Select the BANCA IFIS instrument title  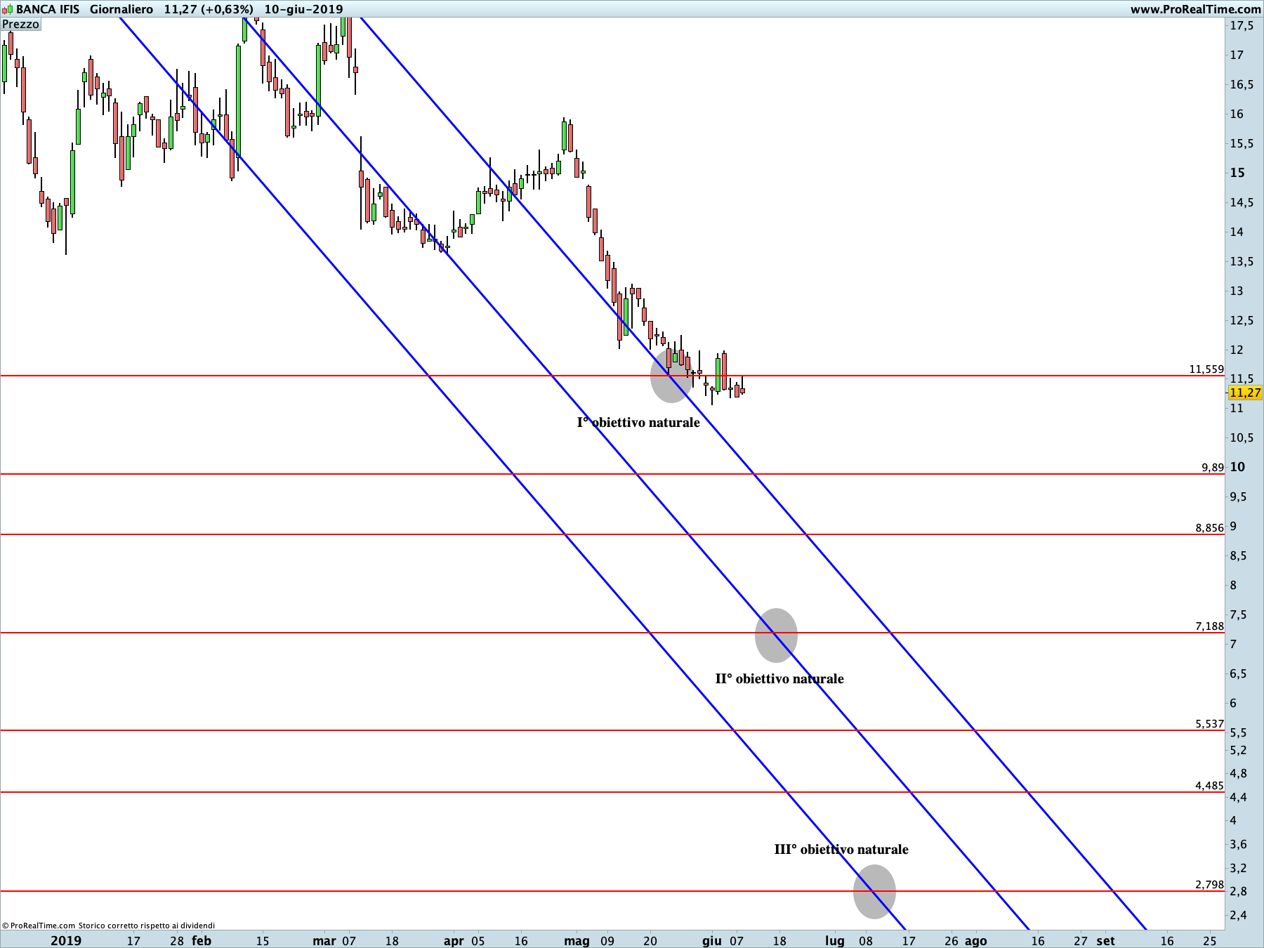[48, 9]
